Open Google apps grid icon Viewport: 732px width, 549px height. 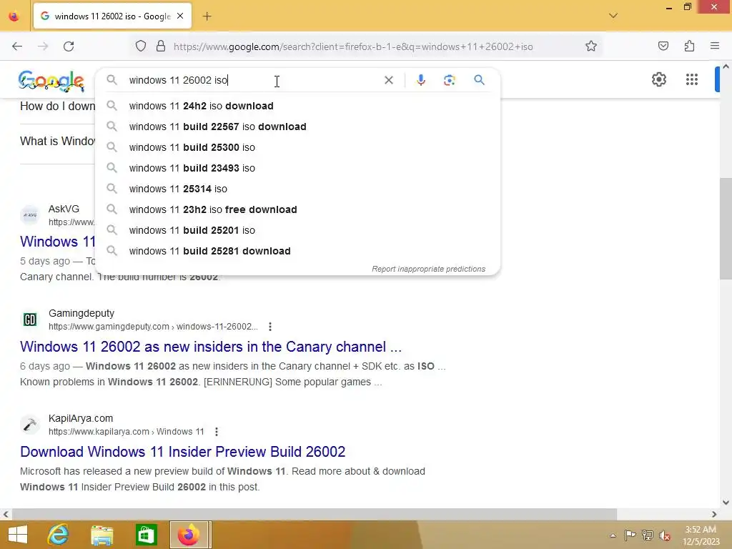[x=692, y=79]
